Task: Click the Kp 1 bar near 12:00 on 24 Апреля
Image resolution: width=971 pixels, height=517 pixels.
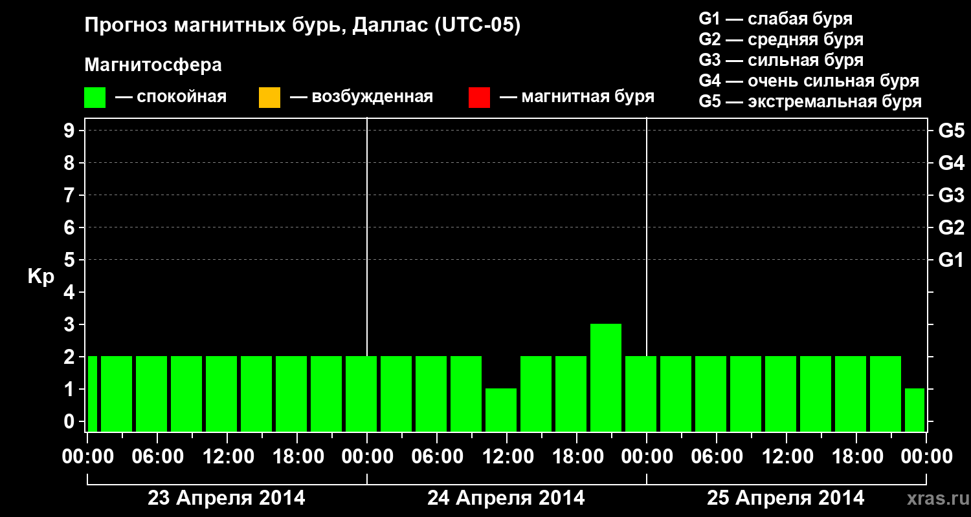Action: tap(501, 410)
